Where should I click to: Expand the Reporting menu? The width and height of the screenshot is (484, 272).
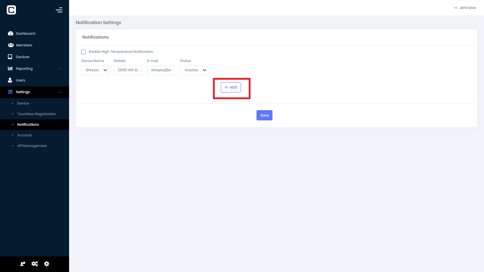coord(34,68)
